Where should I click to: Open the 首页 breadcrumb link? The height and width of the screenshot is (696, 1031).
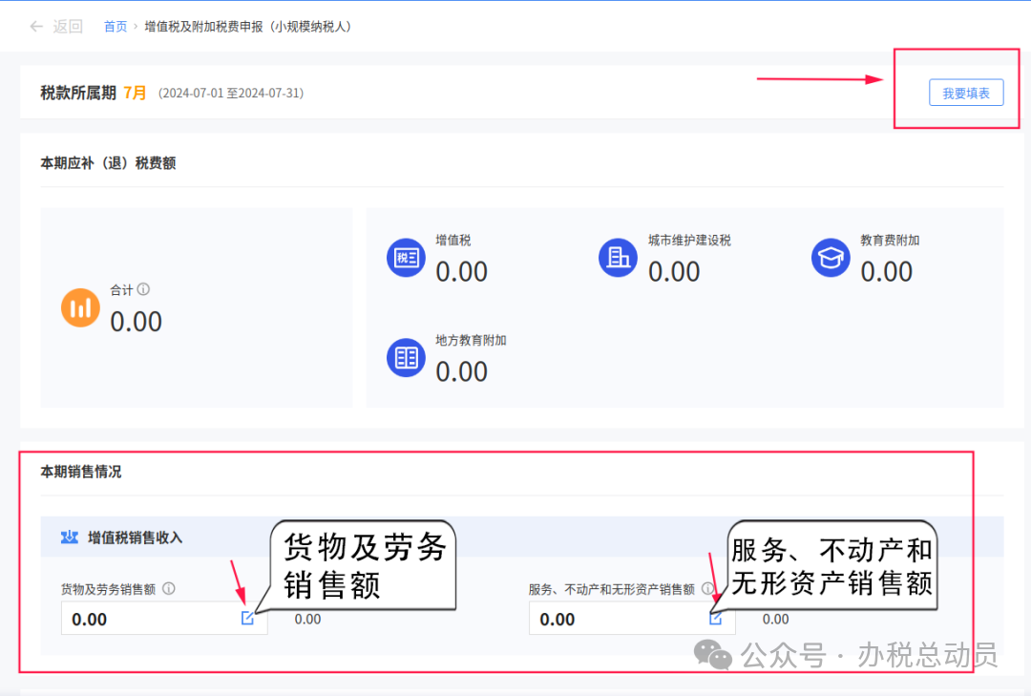point(115,27)
